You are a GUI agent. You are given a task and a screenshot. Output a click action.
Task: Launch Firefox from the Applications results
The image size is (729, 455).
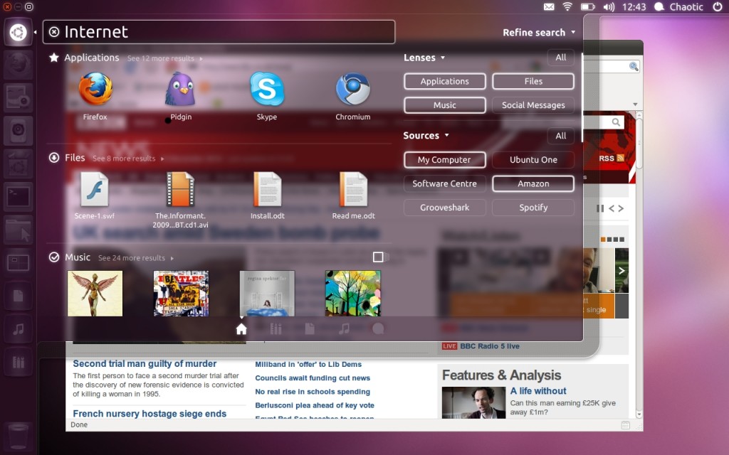pos(95,90)
